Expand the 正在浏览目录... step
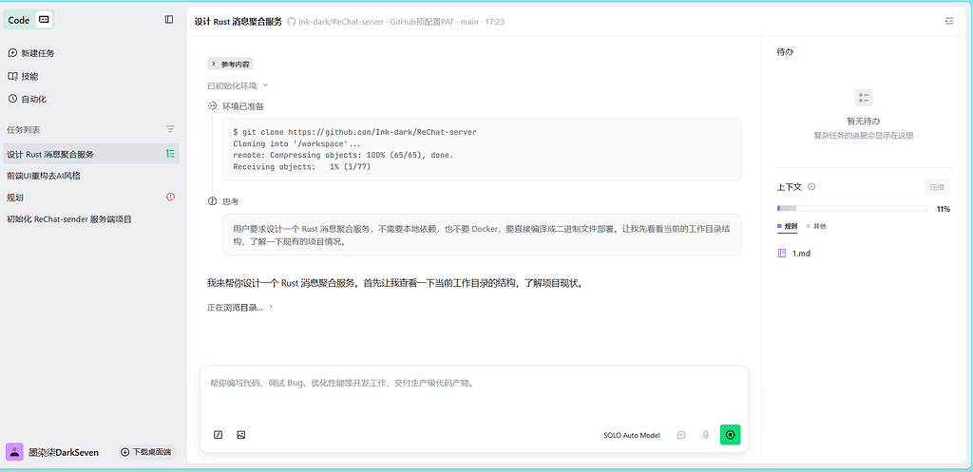973x472 pixels. (x=240, y=307)
